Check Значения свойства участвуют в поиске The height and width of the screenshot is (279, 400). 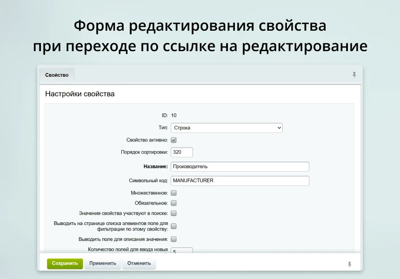174,213
